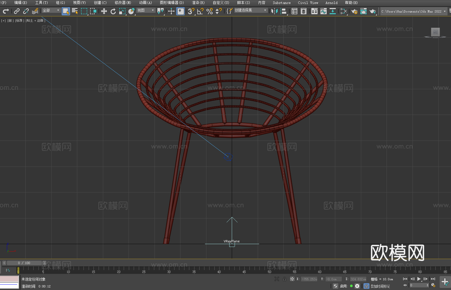Image resolution: width=451 pixels, height=290 pixels.
Task: Click the Render Production teapot icon
Action: click(373, 11)
